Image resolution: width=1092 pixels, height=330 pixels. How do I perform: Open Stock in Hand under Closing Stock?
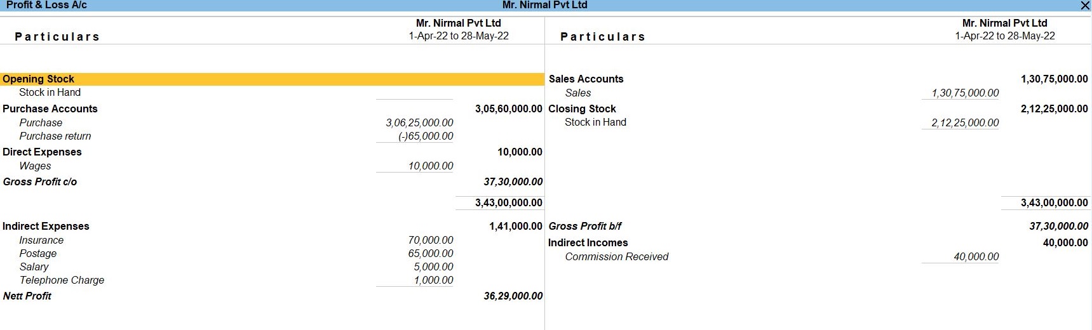click(595, 122)
